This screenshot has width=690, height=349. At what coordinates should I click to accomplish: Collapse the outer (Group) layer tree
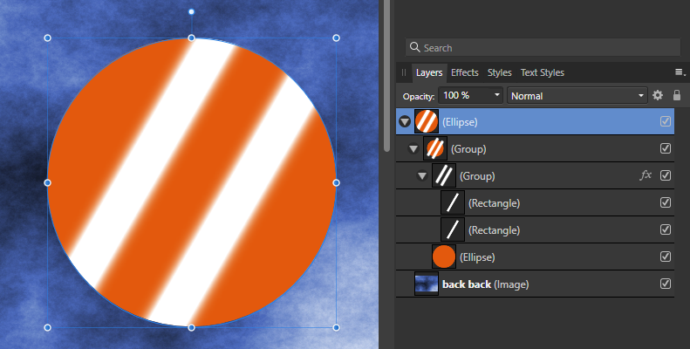pos(413,149)
